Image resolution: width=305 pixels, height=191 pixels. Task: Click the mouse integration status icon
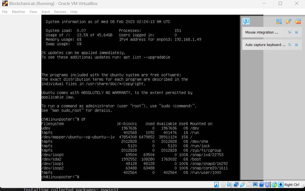(x=274, y=185)
